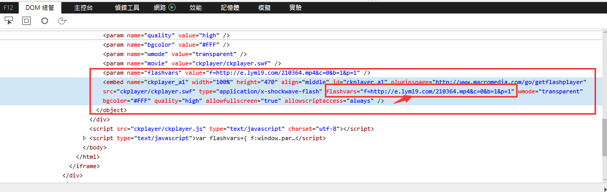Select the closing </body> tag

pyautogui.click(x=95, y=147)
